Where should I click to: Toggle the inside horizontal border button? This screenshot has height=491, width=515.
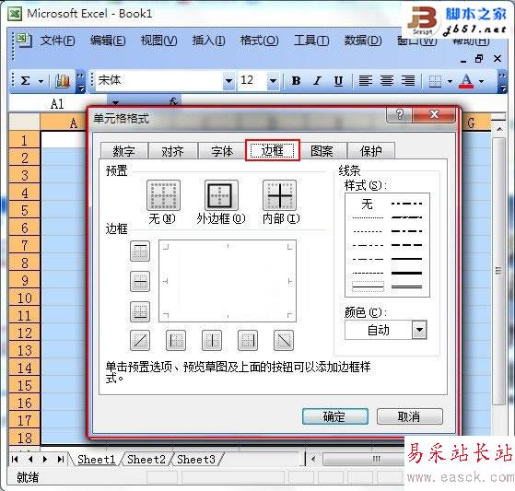[x=140, y=282]
